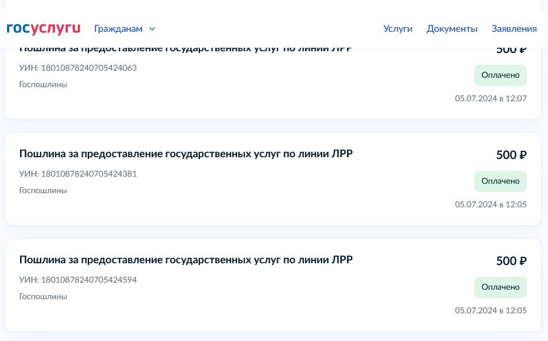Click Оплачено badge on УИН 4594 payment
This screenshot has height=341, width=548.
click(x=500, y=287)
